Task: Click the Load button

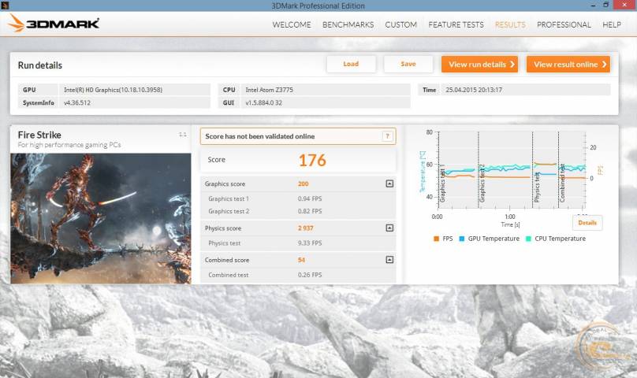Action: (x=351, y=64)
